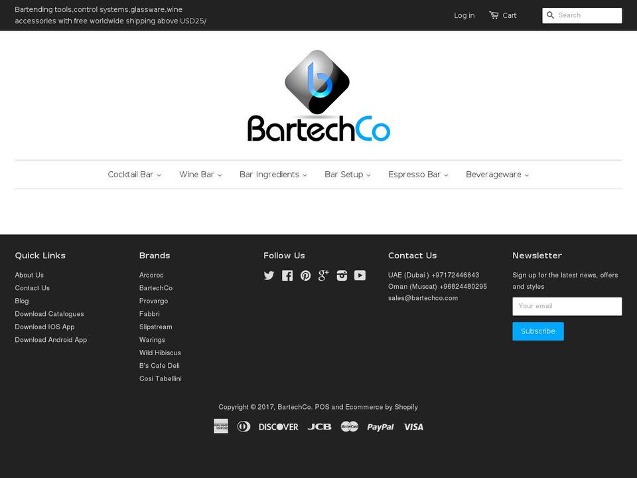Open the Instagram social link
637x478 pixels.
pos(342,276)
